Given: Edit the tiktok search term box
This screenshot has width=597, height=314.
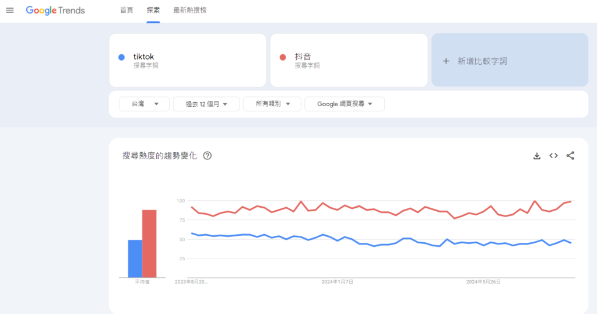Looking at the screenshot, I should pos(188,60).
